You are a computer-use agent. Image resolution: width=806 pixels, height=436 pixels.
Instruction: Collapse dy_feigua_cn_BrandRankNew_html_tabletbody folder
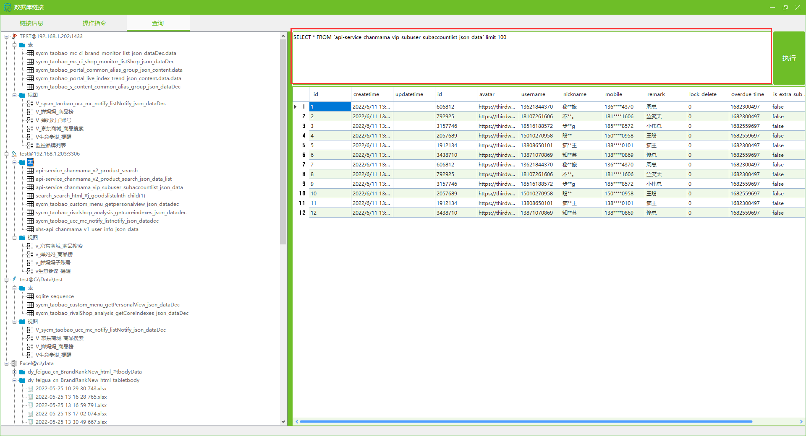(x=14, y=380)
